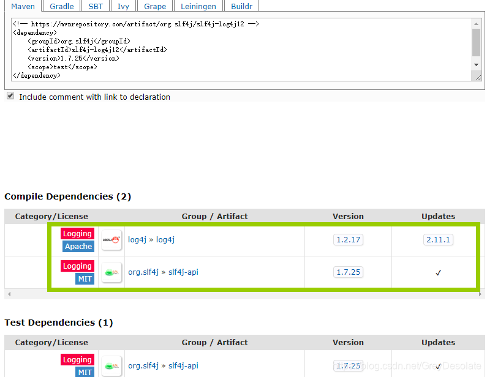Switch to the Buildr tab
The width and height of the screenshot is (487, 377).
tap(241, 6)
